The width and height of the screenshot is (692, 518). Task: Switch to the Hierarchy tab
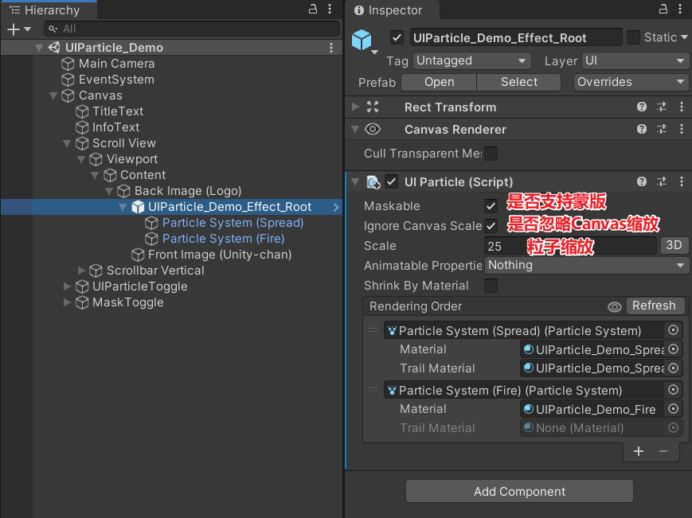tap(49, 10)
